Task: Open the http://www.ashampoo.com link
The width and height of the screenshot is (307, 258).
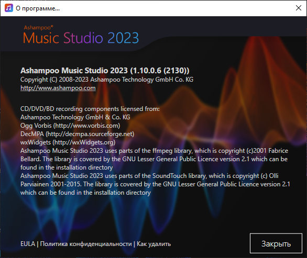Action: coord(58,88)
